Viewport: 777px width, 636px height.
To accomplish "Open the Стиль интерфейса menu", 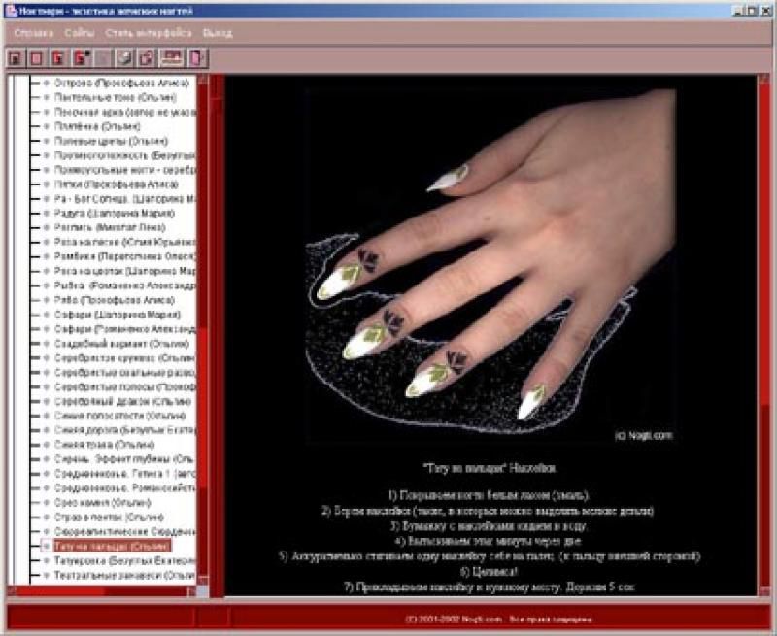I will 149,32.
